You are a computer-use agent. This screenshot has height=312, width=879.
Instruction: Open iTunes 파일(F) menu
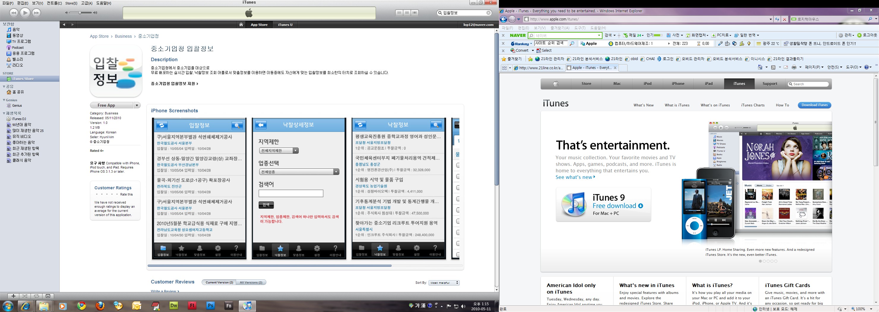coord(8,3)
